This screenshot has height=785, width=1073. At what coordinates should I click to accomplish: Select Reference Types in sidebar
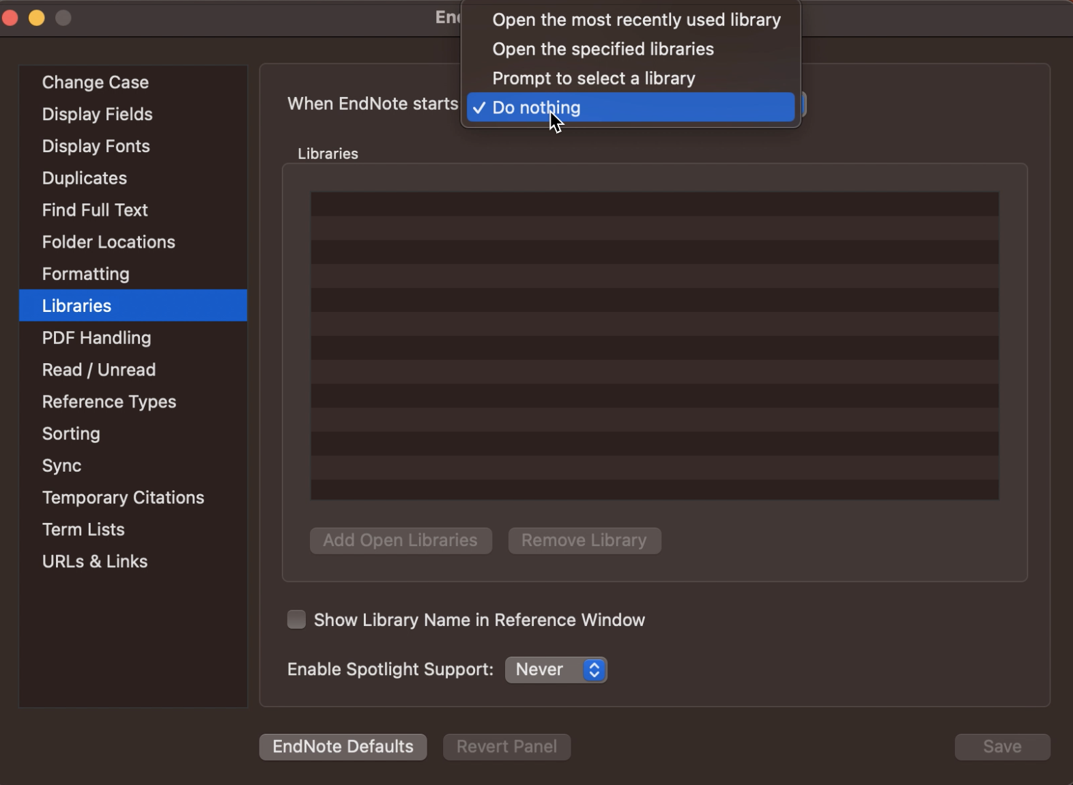[x=109, y=402]
